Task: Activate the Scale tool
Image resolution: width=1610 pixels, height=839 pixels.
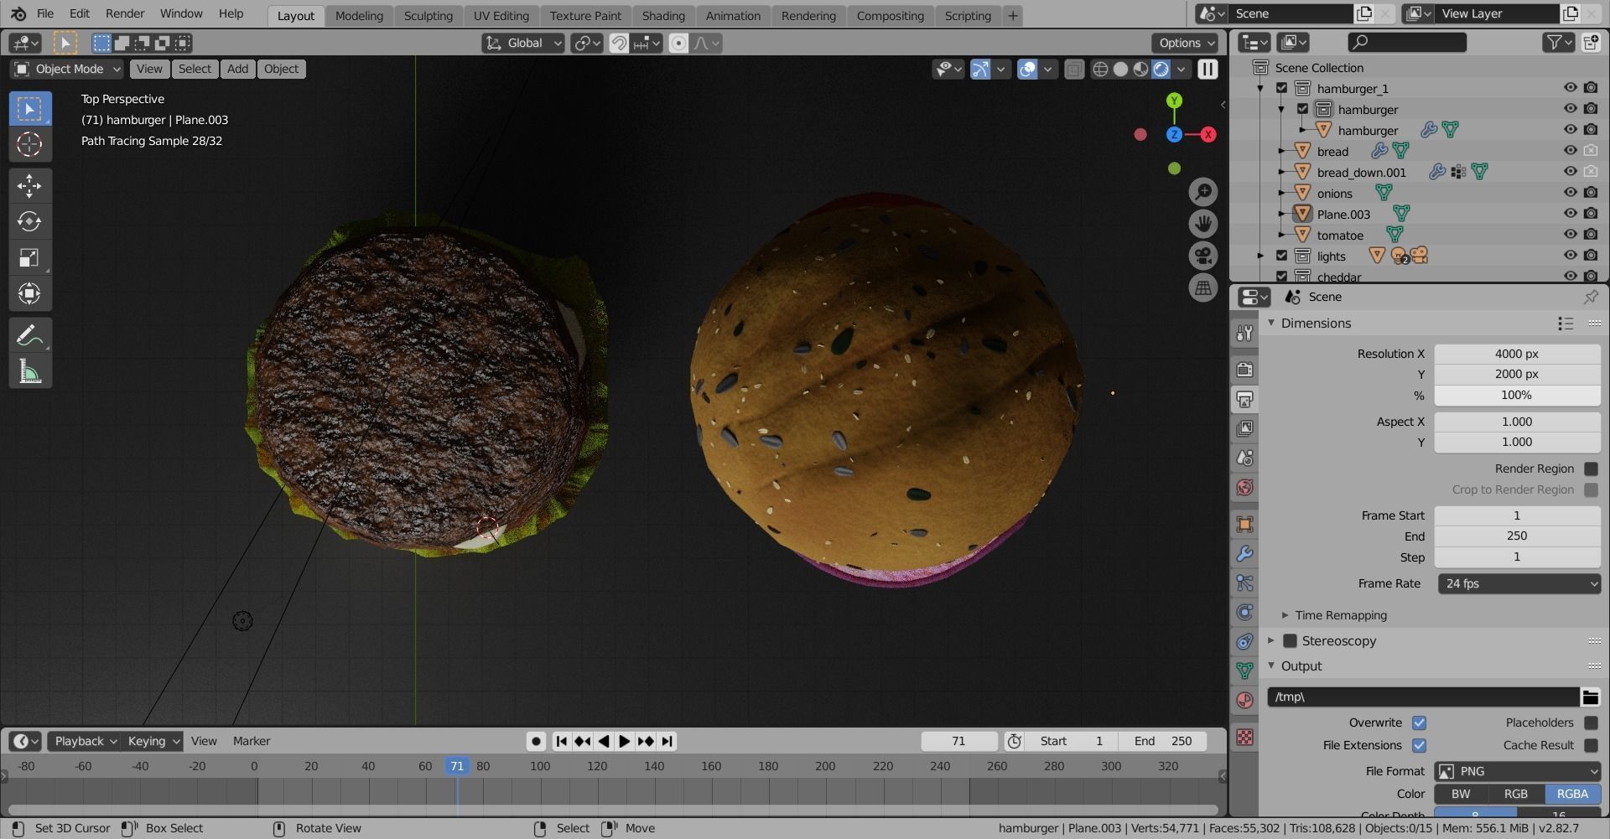Action: click(x=29, y=257)
